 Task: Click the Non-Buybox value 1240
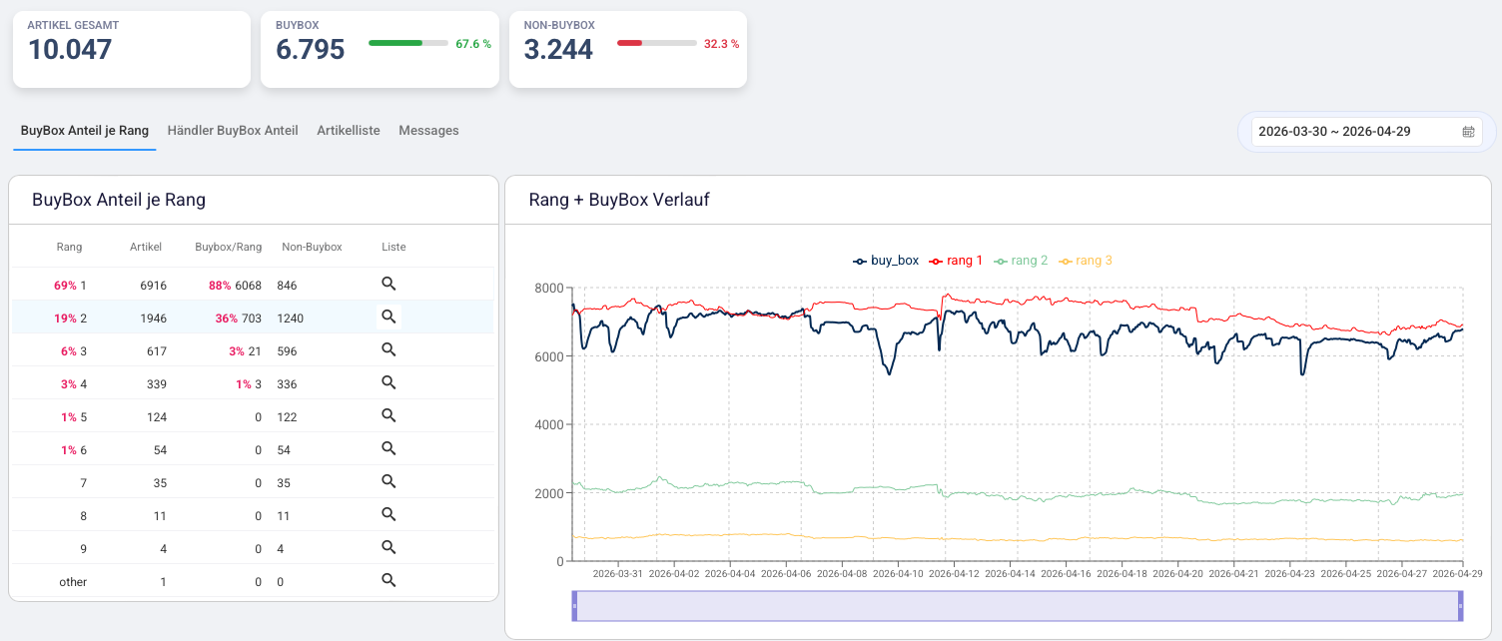point(291,319)
